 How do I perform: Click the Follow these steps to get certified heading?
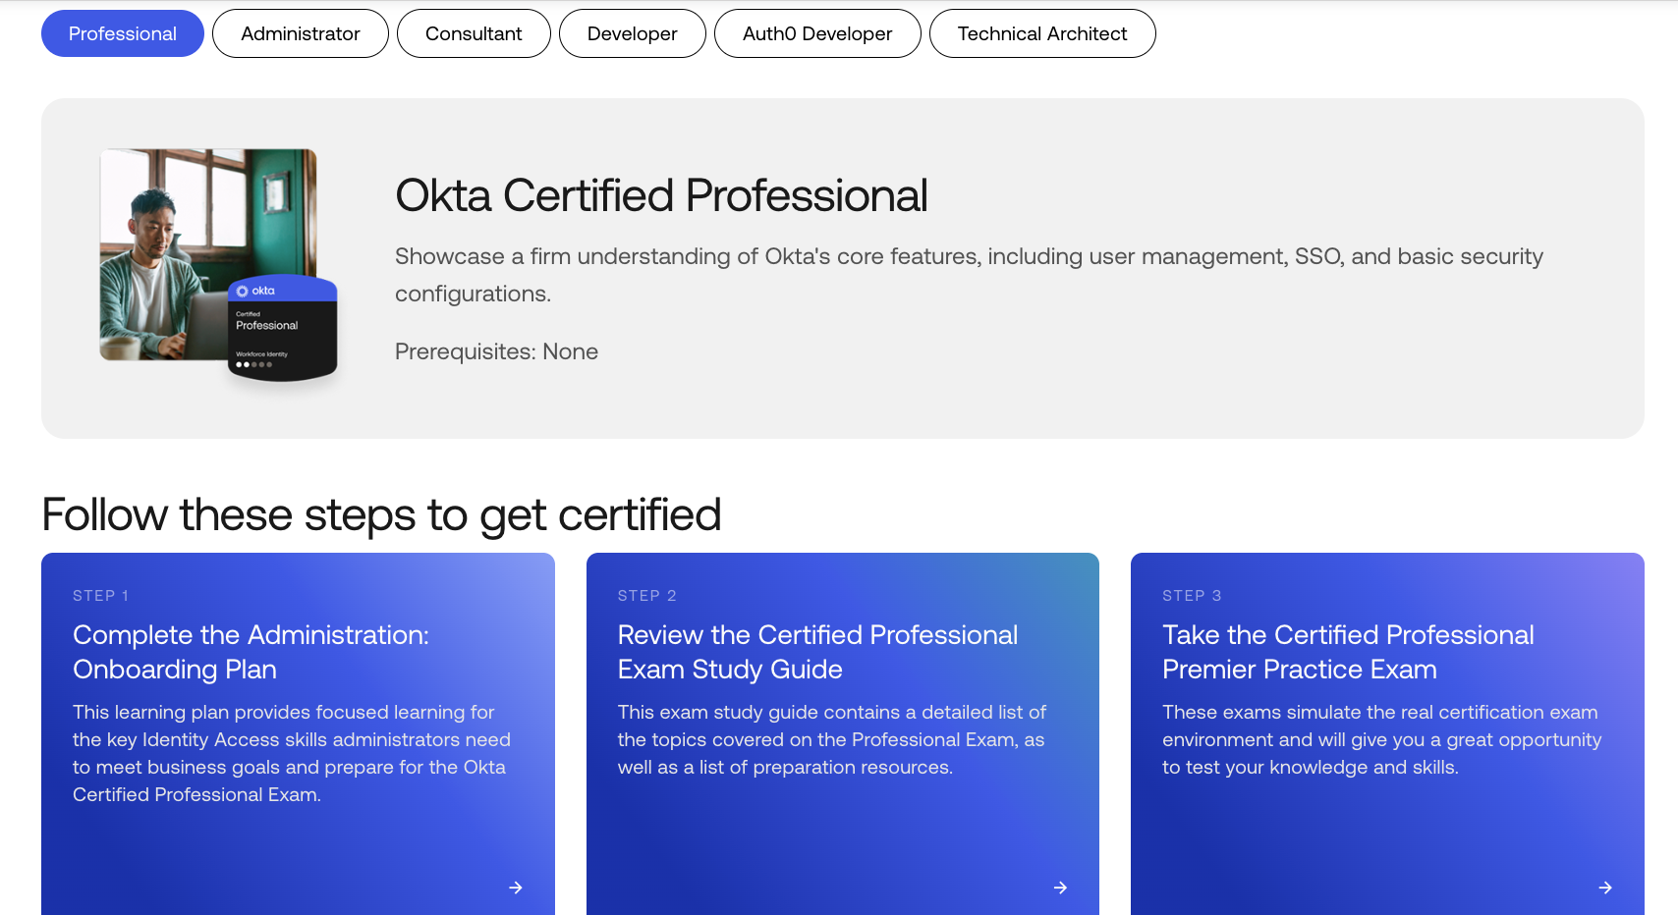pyautogui.click(x=381, y=515)
